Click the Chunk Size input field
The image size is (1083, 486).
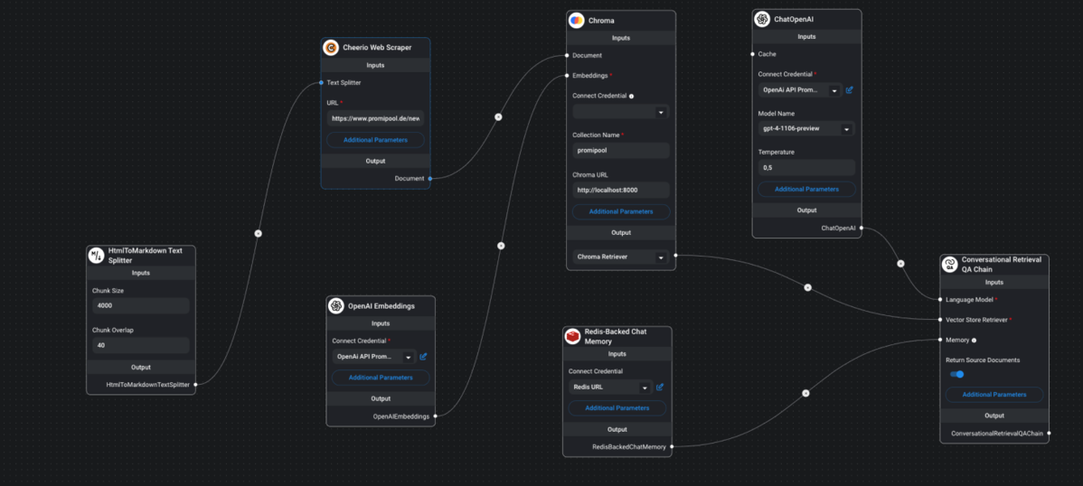tap(140, 305)
